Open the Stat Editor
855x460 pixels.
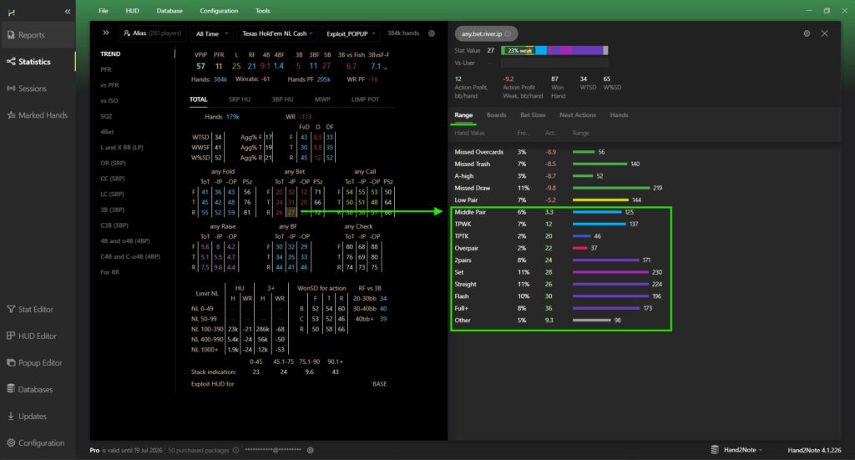[x=35, y=310]
